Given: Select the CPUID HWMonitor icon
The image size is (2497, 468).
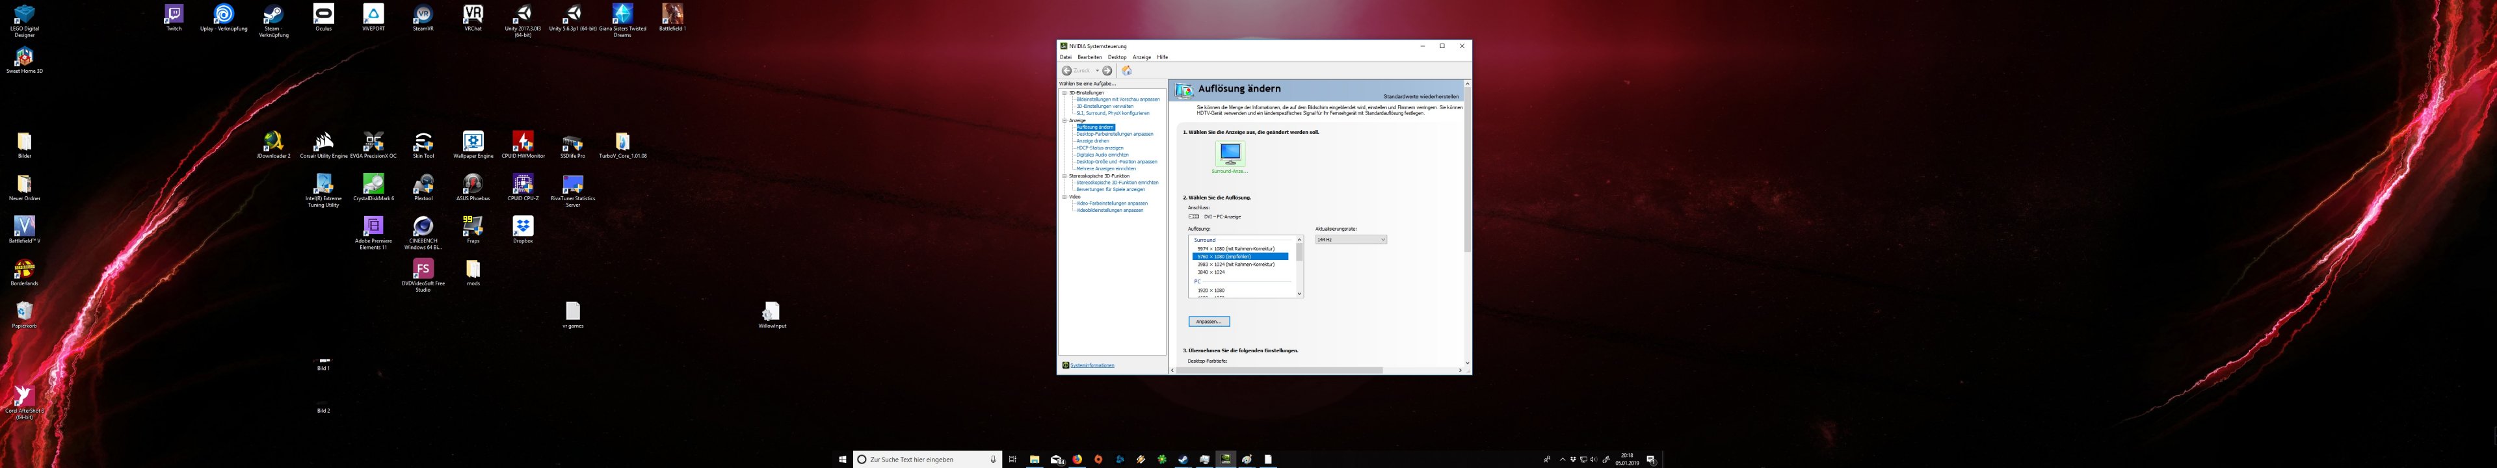Looking at the screenshot, I should 523,144.
